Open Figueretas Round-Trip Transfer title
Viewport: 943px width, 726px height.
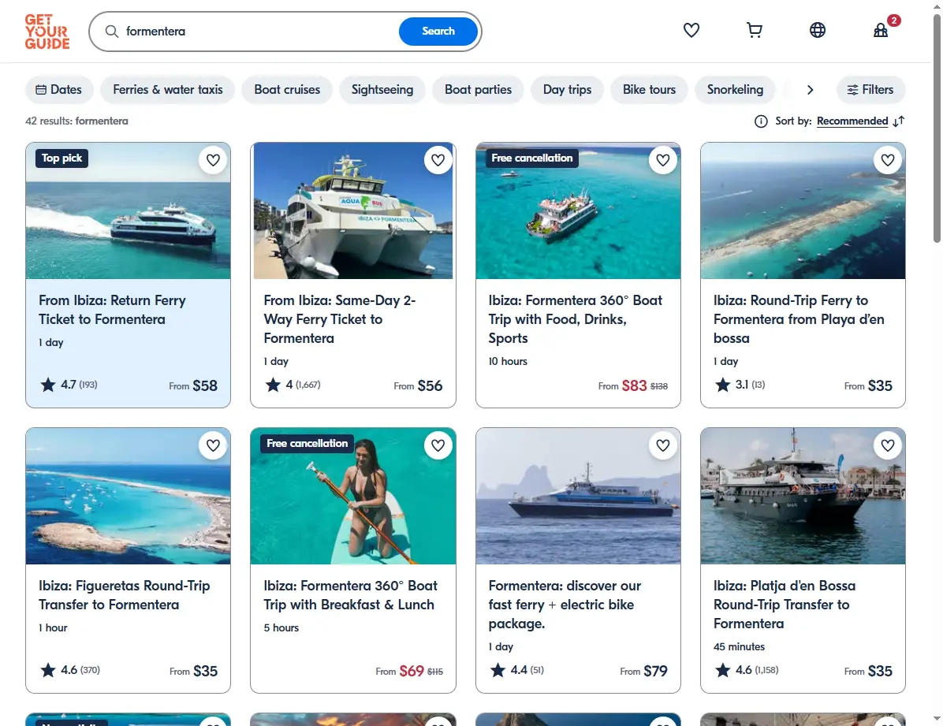(125, 595)
